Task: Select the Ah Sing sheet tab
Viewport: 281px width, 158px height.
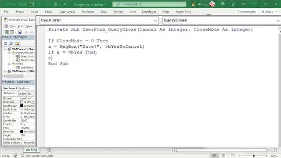Action: (31, 150)
